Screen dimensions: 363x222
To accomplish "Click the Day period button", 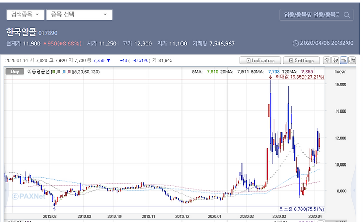I will (15, 71).
